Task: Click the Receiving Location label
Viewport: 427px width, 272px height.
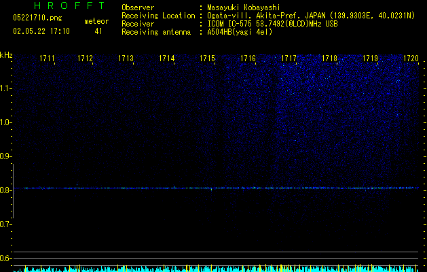Action: [158, 16]
